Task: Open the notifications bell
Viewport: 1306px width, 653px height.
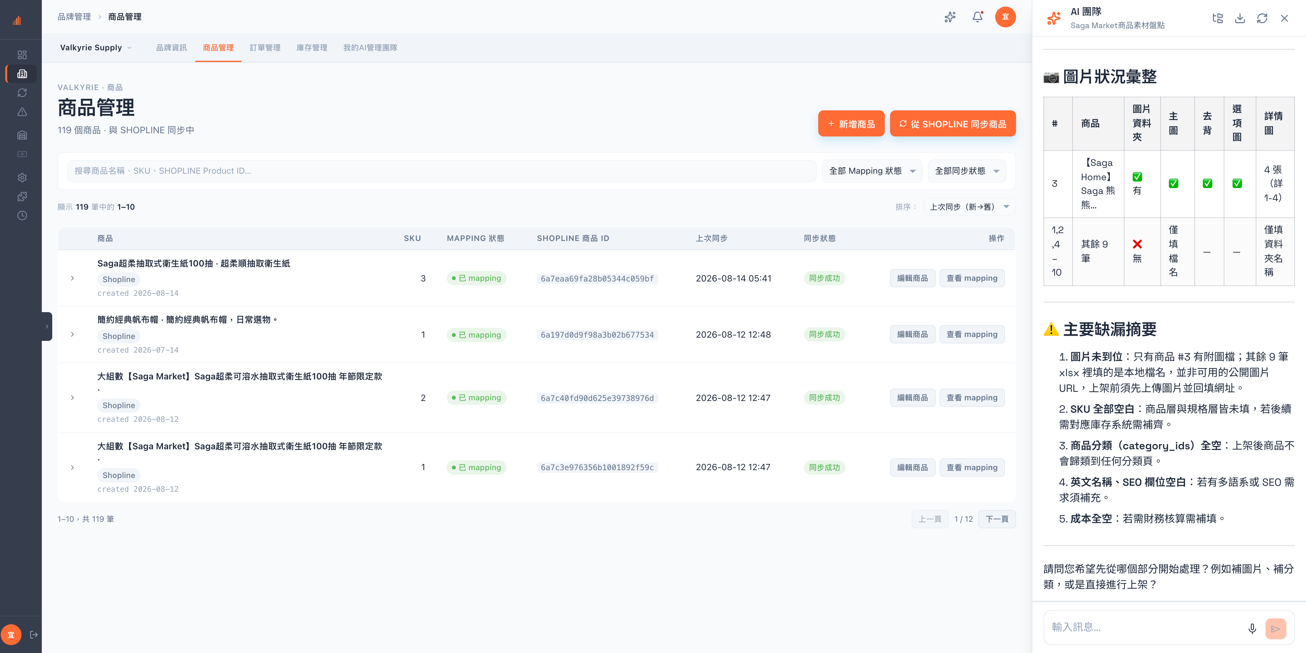Action: coord(978,17)
